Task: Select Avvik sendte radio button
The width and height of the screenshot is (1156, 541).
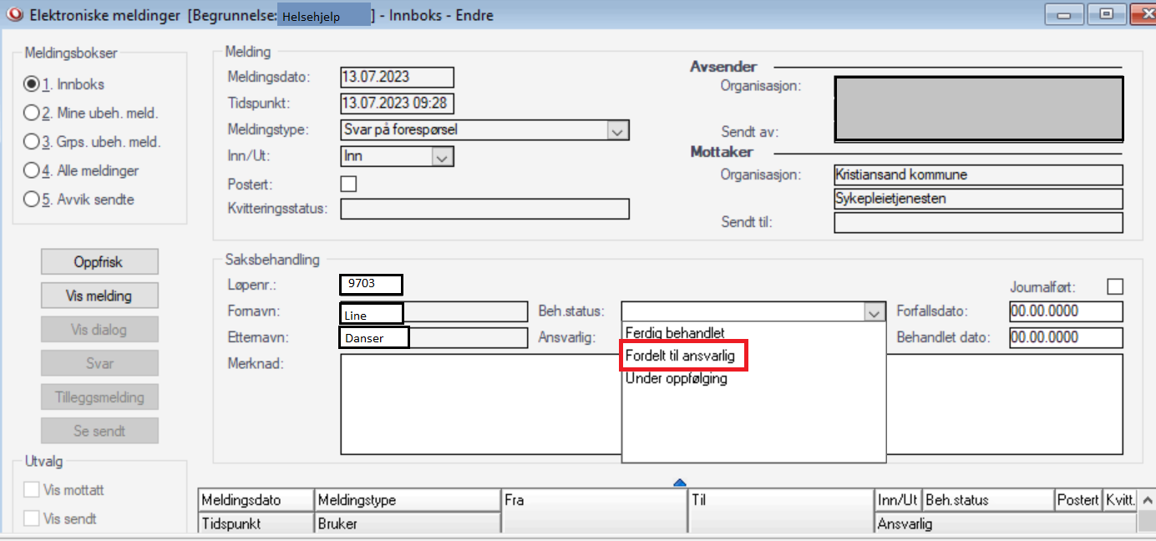Action: click(32, 200)
